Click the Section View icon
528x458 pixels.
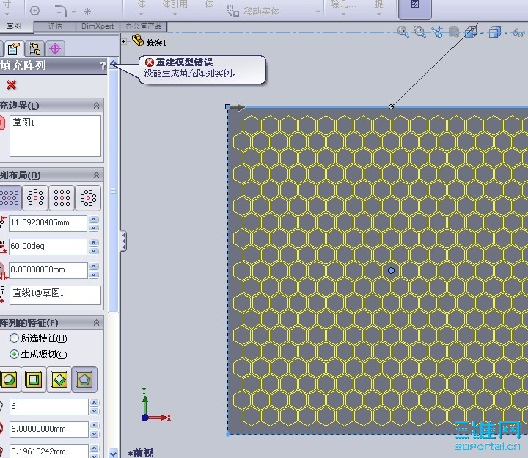tap(454, 32)
